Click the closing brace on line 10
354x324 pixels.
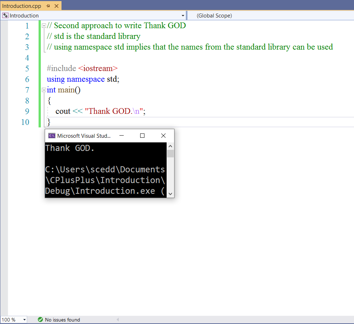[49, 122]
